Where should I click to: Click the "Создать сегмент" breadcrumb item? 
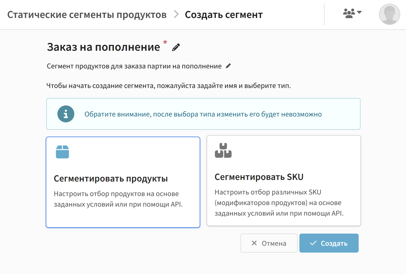(223, 15)
